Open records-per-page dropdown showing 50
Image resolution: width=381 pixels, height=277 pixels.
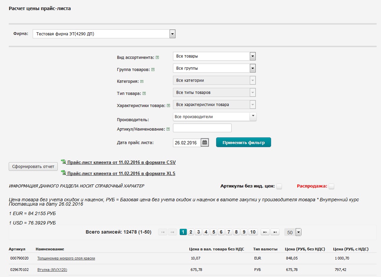click(298, 232)
